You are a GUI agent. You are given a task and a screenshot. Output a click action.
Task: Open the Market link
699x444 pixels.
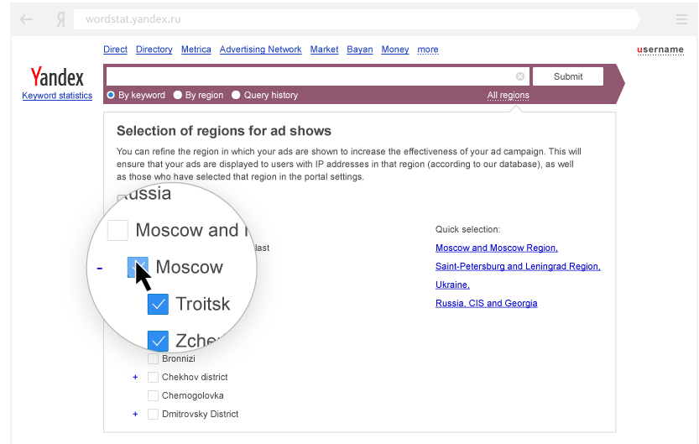click(324, 50)
